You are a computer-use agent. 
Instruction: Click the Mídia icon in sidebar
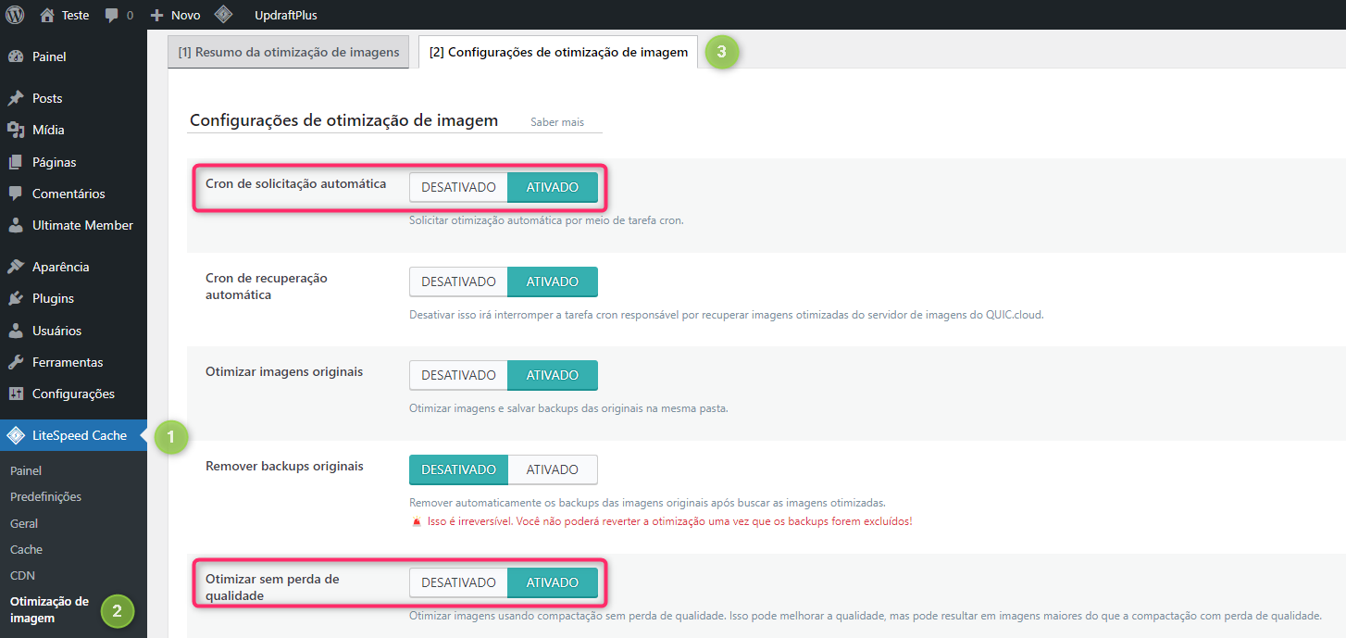click(16, 130)
